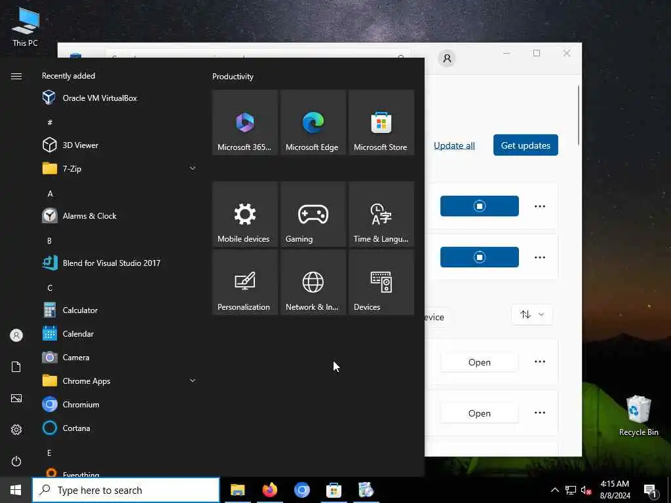The height and width of the screenshot is (503, 671).
Task: Switch to Microsoft Store on the taskbar
Action: pyautogui.click(x=334, y=490)
